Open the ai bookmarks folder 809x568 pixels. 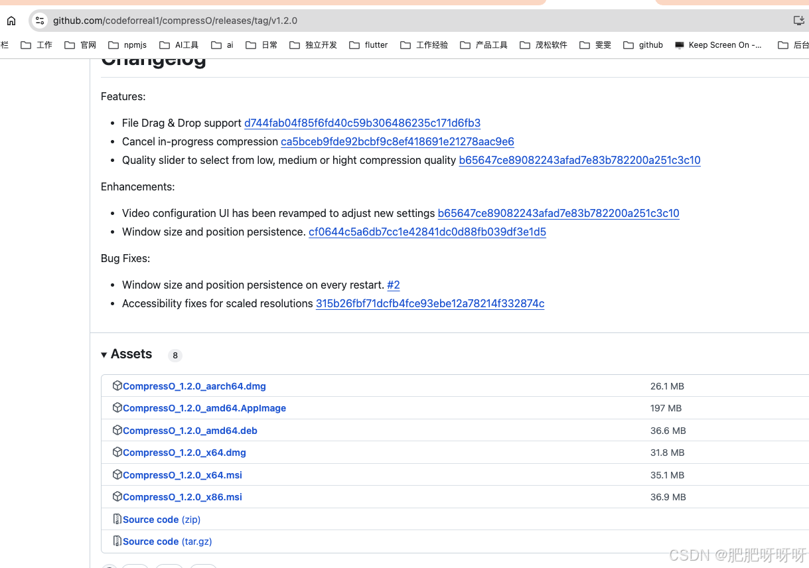(222, 45)
